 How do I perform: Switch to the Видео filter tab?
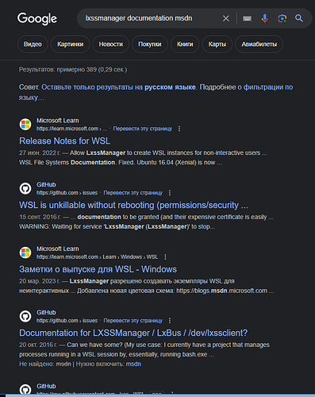coord(33,44)
